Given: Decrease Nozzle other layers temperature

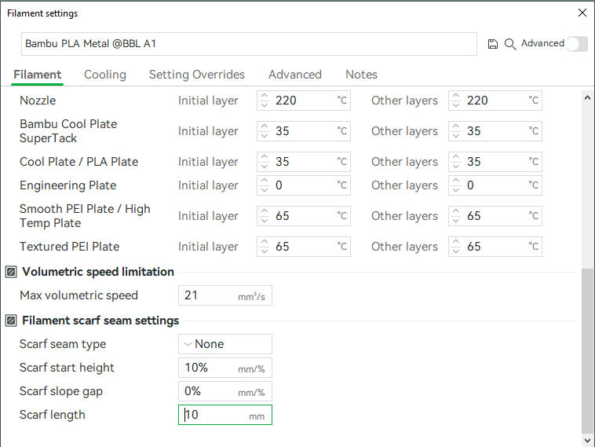Looking at the screenshot, I should coord(456,104).
